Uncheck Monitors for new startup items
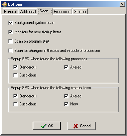The height and width of the screenshot is (136, 127). (10, 32)
